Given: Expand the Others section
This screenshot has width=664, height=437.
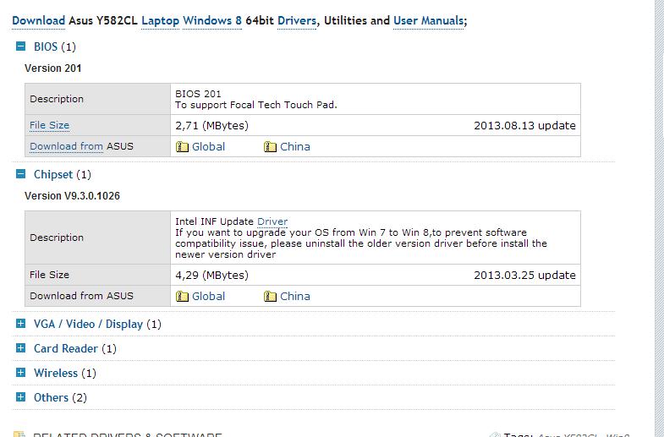Looking at the screenshot, I should (x=21, y=397).
